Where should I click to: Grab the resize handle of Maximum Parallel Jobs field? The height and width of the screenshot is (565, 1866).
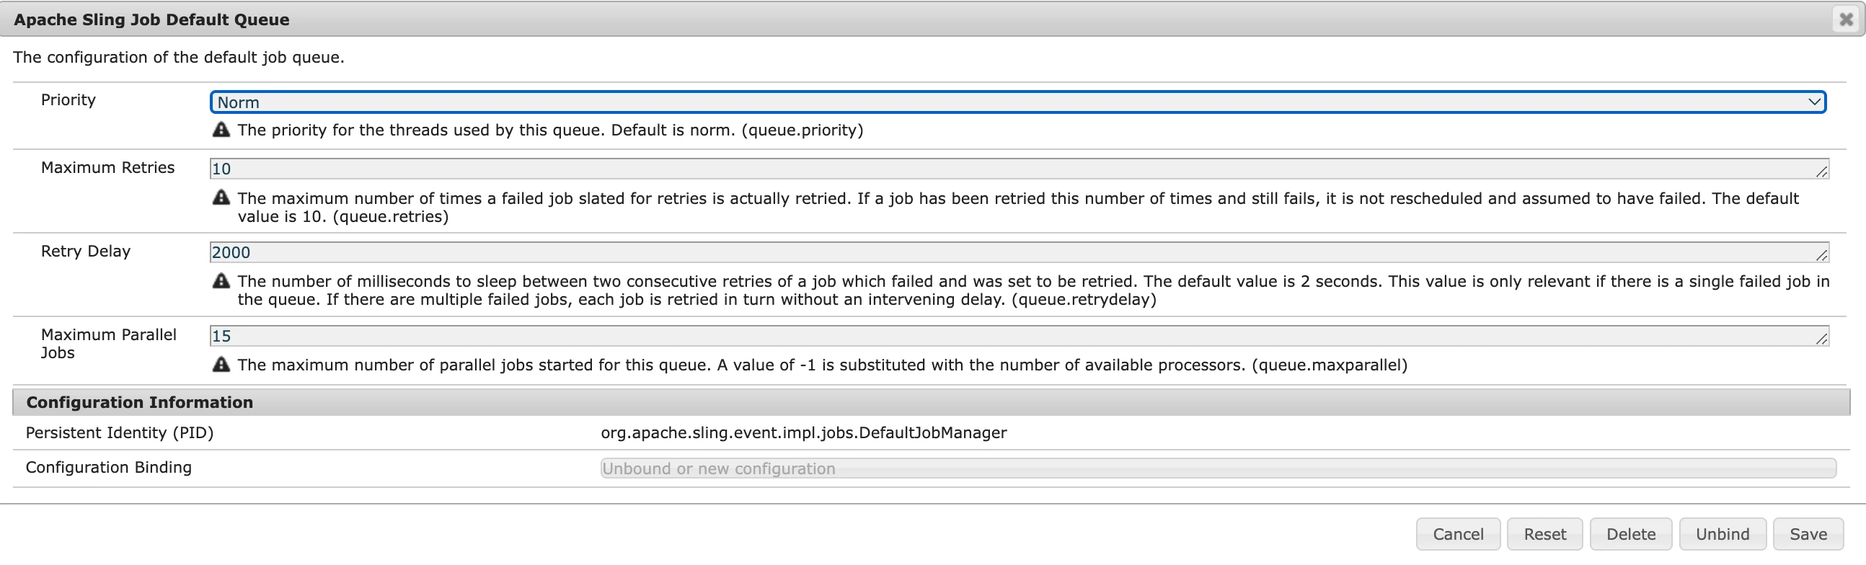pos(1822,338)
